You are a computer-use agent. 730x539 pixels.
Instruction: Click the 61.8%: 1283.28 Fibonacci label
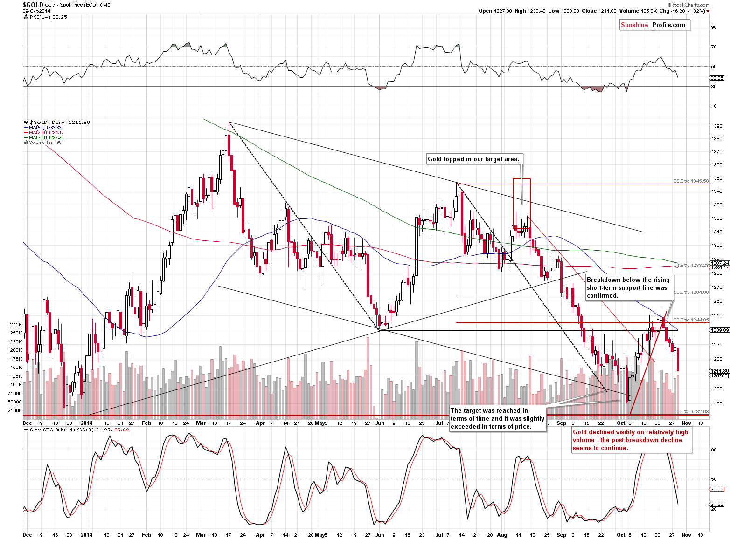[x=691, y=265]
